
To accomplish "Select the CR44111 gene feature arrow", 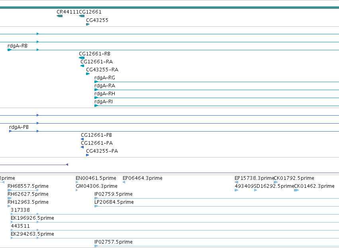I will (x=60, y=16).
